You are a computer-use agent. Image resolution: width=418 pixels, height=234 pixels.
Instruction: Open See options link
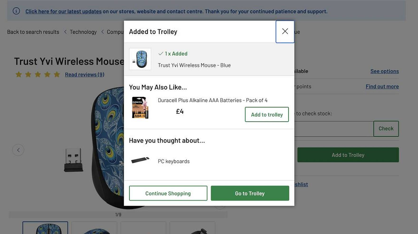pos(385,71)
